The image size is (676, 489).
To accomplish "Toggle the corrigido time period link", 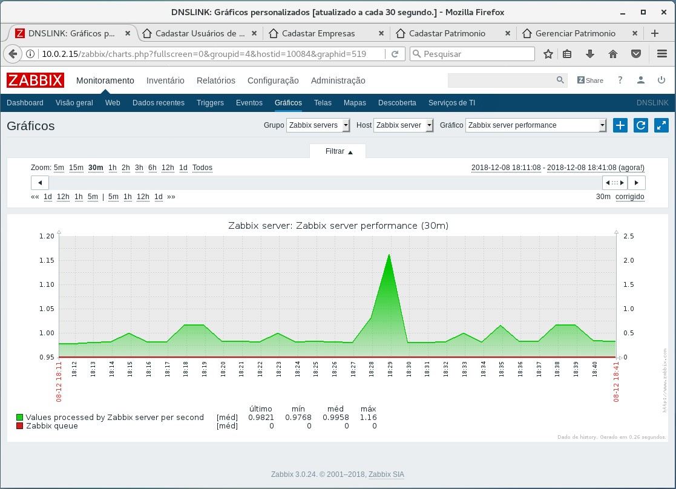I will [x=630, y=197].
